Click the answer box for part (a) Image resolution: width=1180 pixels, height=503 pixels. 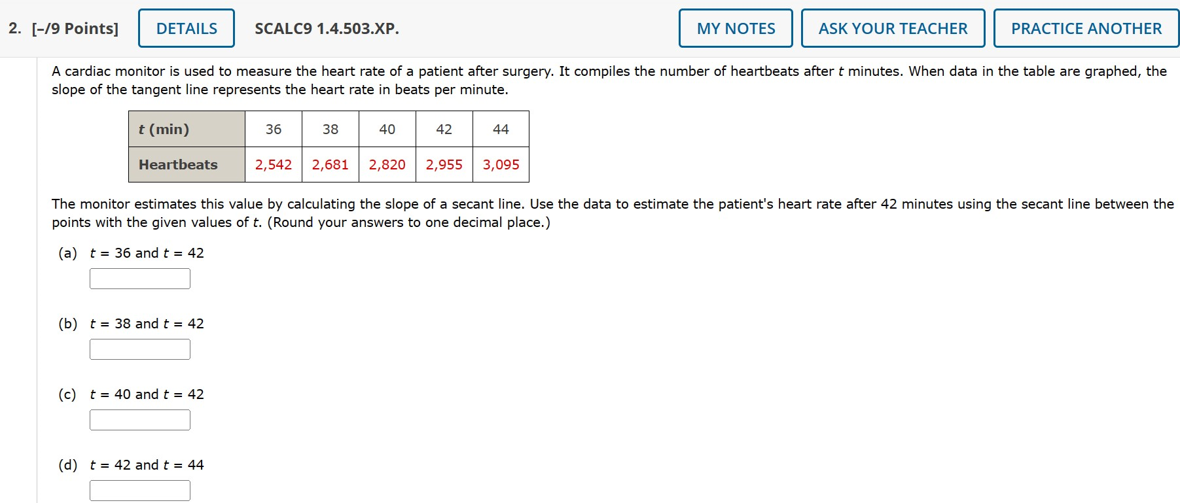pos(139,278)
